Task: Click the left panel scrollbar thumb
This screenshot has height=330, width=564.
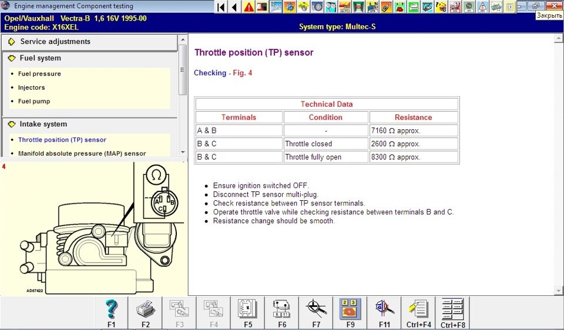Action: click(183, 70)
